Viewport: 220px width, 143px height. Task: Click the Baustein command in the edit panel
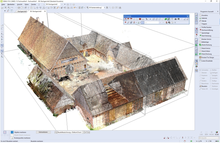pos(203,86)
